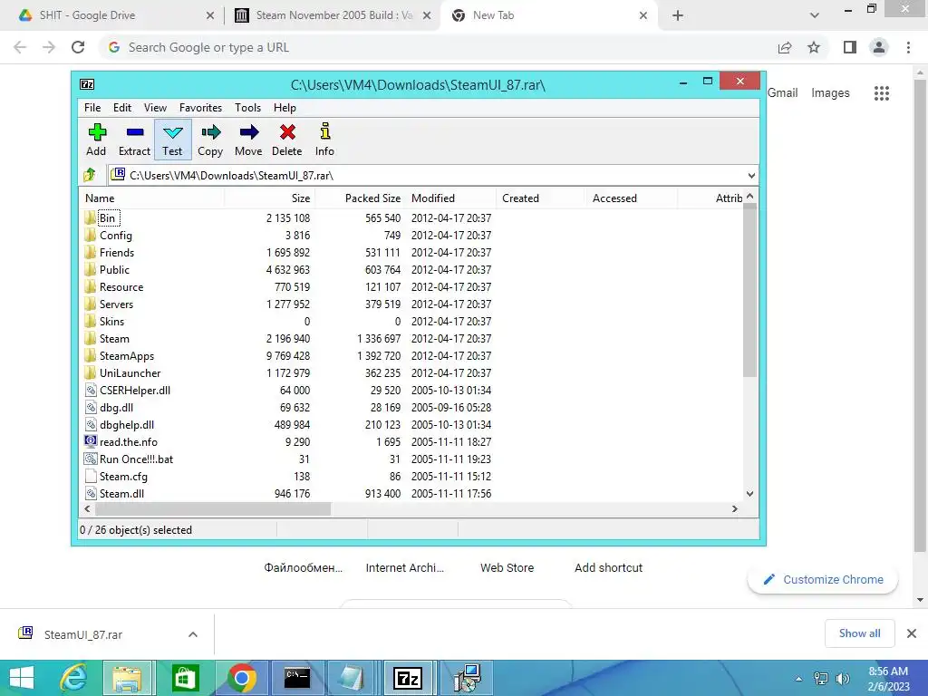
Task: Click scroll down arrow in file list
Action: pyautogui.click(x=749, y=494)
